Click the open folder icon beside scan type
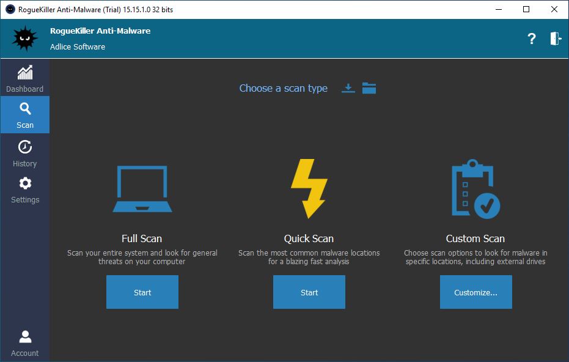 (369, 88)
